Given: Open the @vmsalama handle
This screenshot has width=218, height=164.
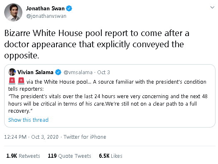Looking at the screenshot, I should click(x=78, y=72).
